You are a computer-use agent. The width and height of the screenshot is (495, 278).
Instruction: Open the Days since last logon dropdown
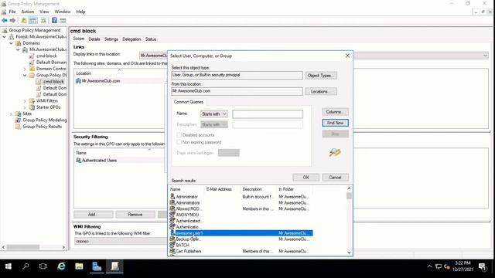coord(229,153)
